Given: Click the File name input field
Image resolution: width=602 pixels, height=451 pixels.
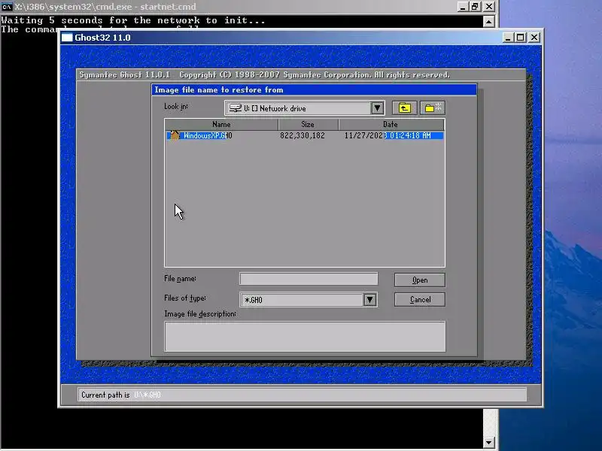Looking at the screenshot, I should click(x=309, y=279).
